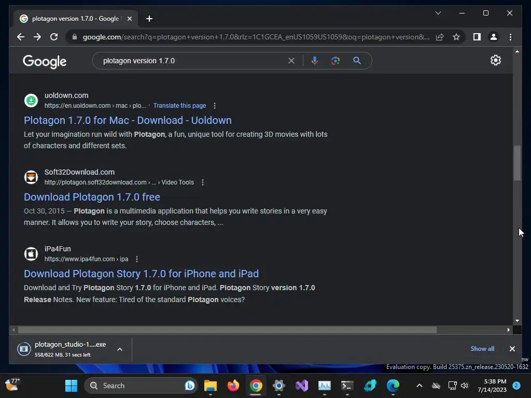Open more options for uoldown.com result
531x398 pixels.
214,106
